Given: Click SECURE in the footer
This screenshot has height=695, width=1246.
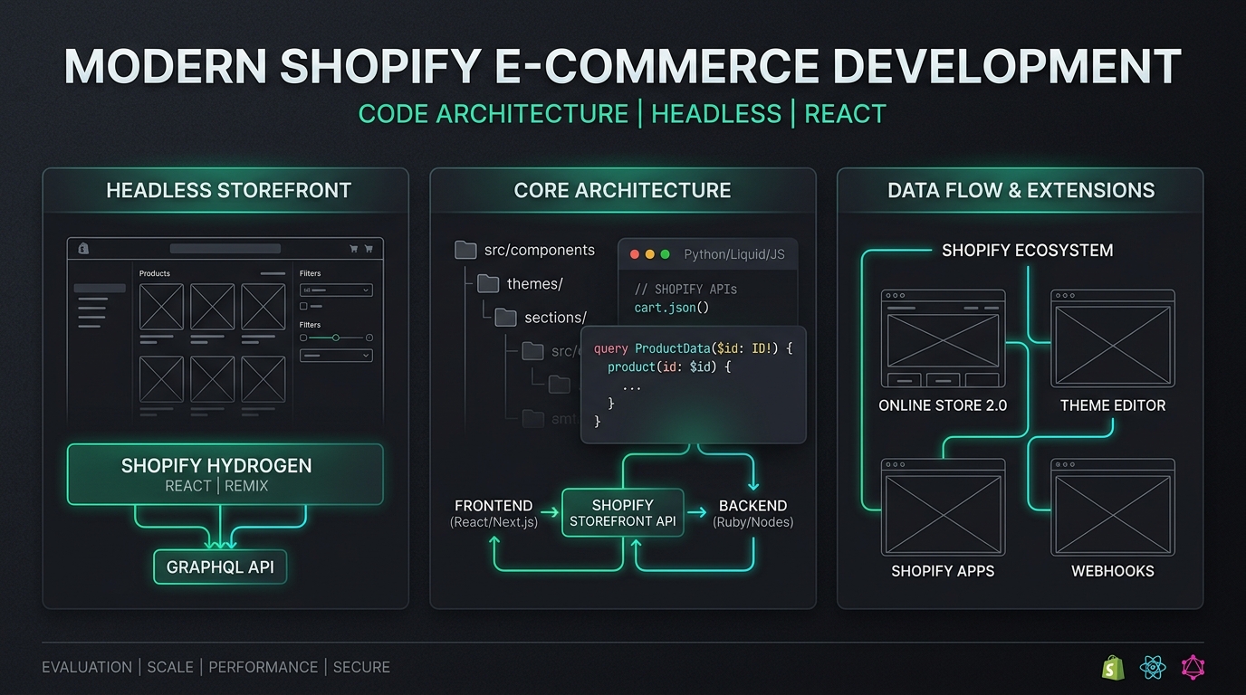Looking at the screenshot, I should coord(361,667).
